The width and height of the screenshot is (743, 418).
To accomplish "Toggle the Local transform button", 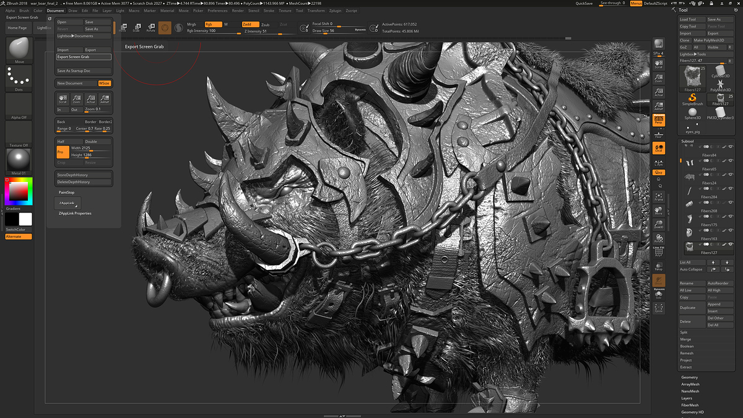I will [659, 148].
